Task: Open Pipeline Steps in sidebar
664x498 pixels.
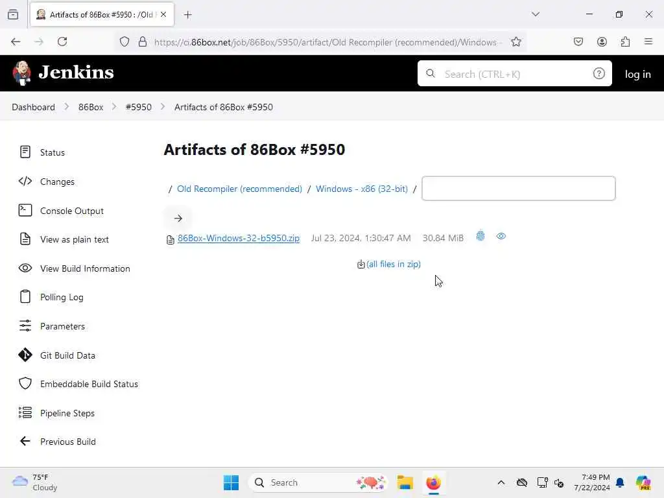Action: pos(57,413)
